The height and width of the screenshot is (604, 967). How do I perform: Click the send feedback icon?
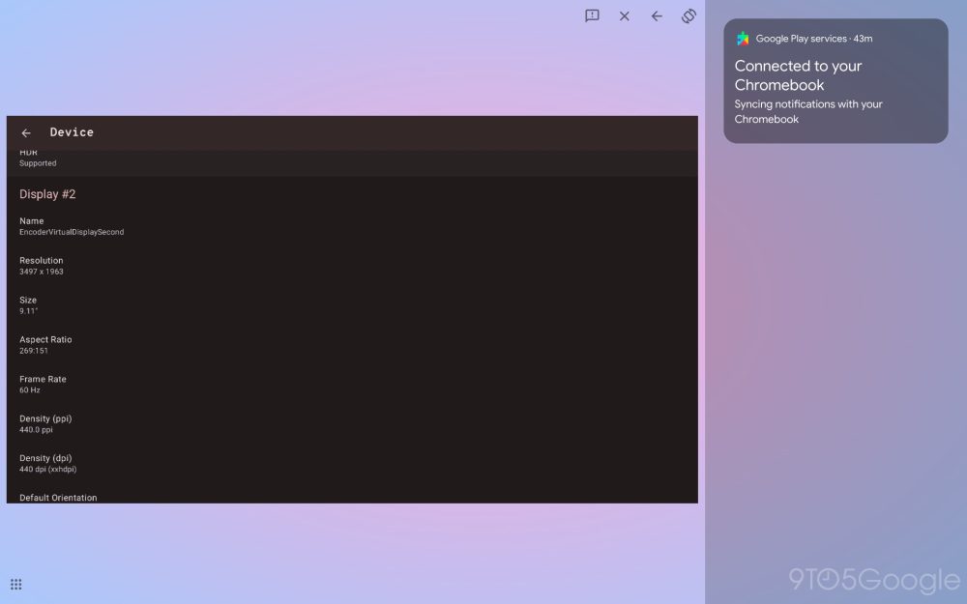(x=592, y=15)
